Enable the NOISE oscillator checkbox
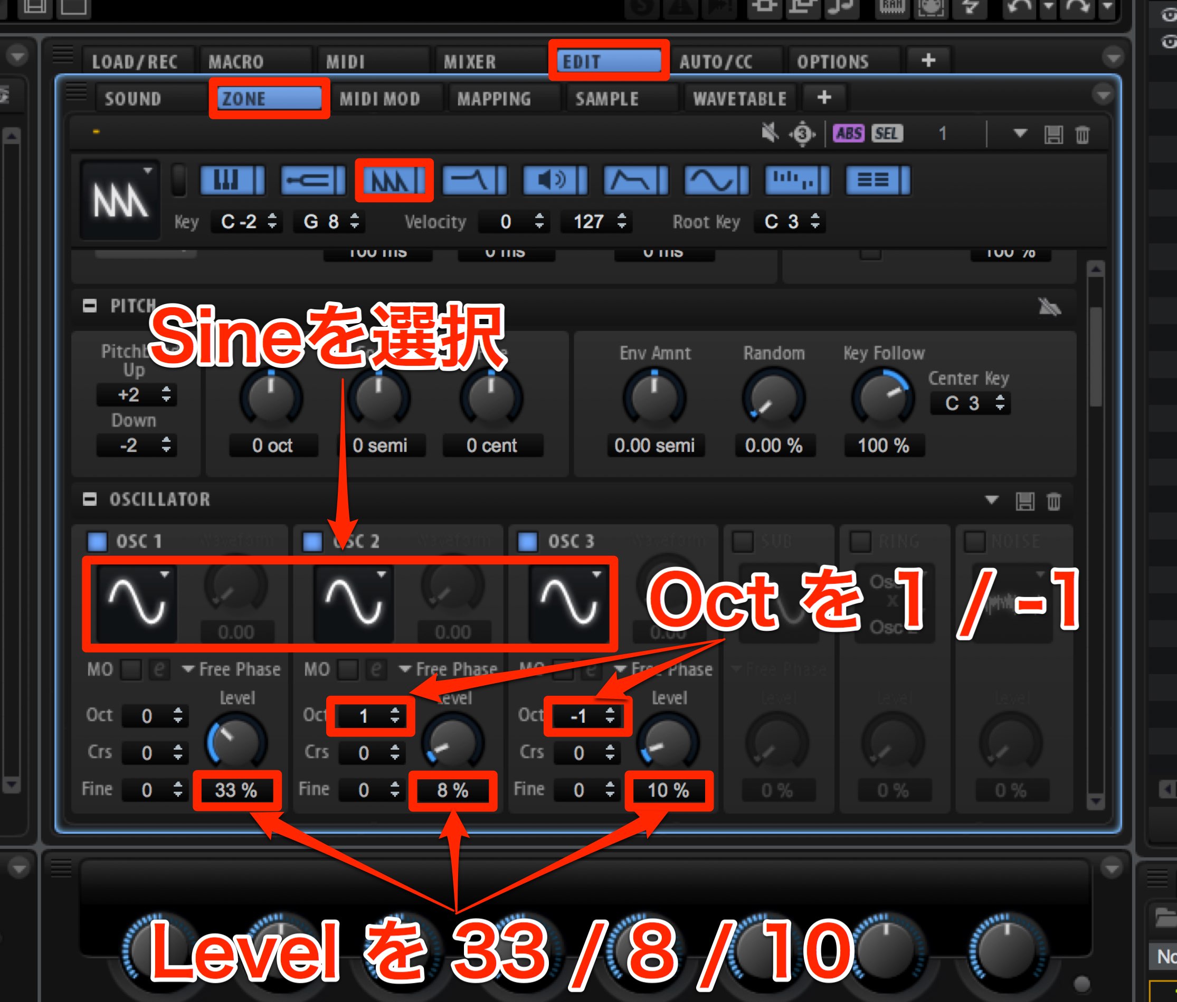This screenshot has height=1002, width=1177. (x=975, y=541)
